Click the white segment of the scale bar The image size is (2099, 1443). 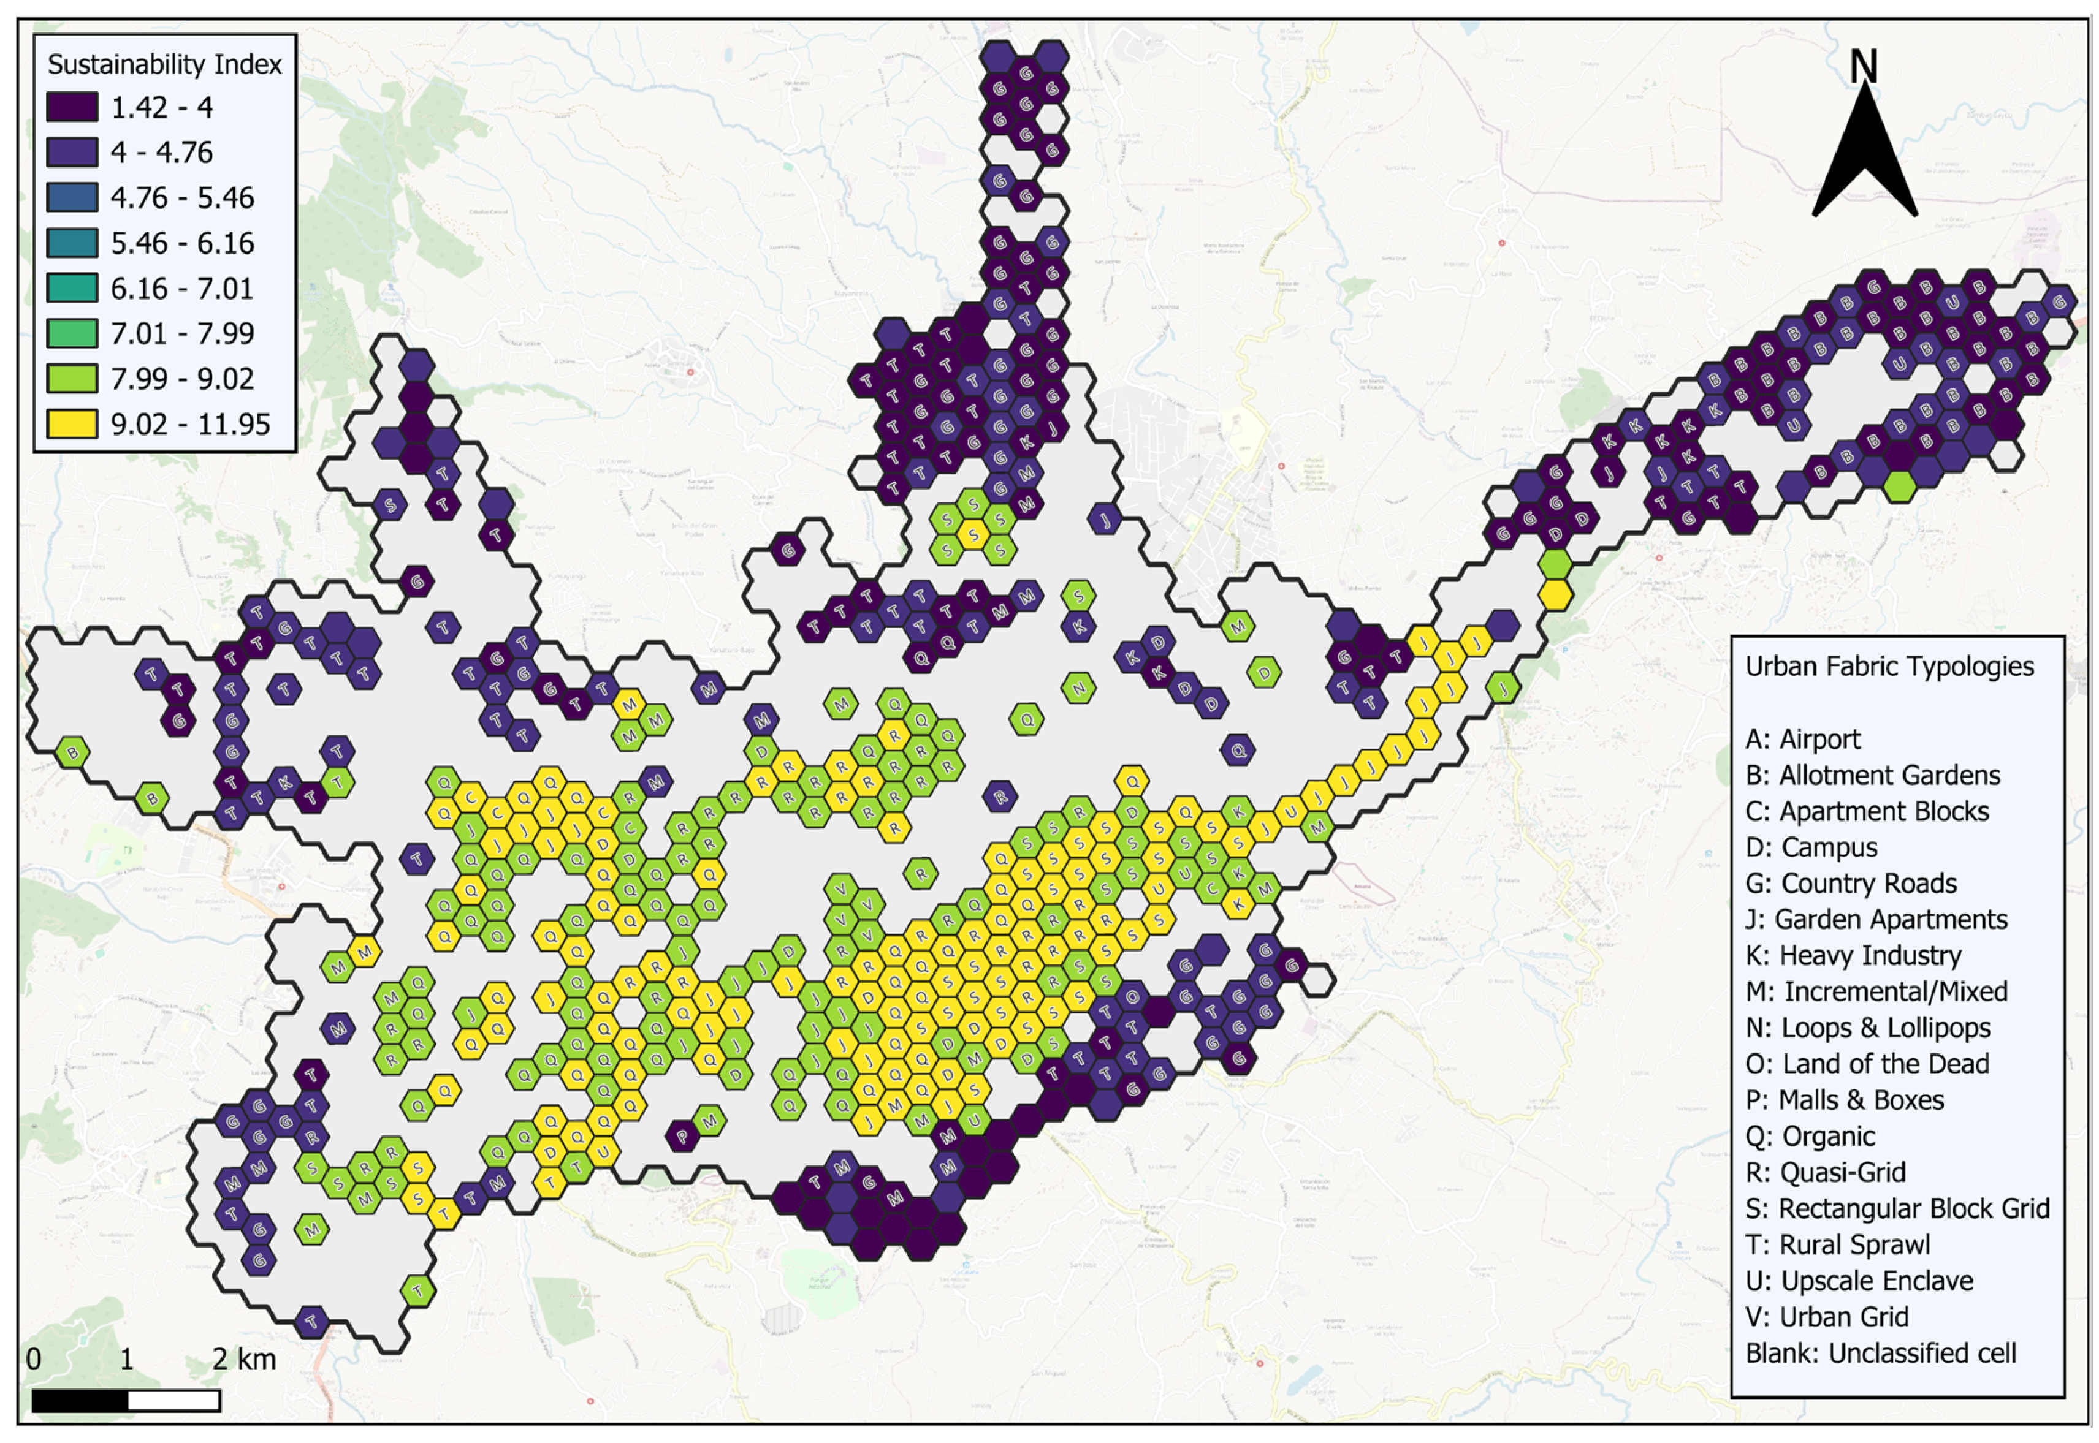coord(173,1401)
